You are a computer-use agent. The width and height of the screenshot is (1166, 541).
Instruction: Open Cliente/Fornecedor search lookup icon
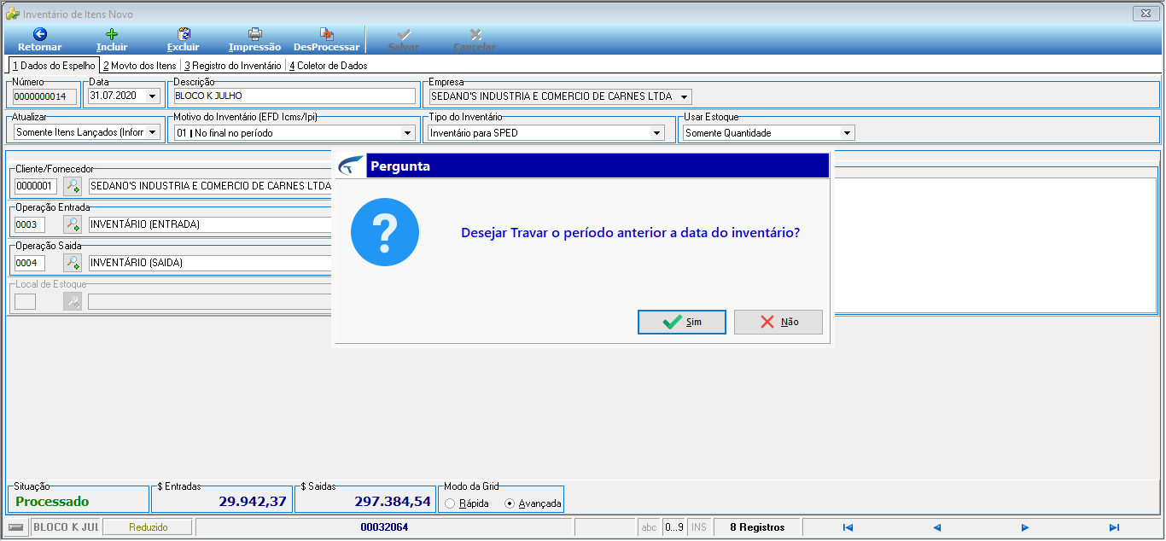pyautogui.click(x=73, y=186)
